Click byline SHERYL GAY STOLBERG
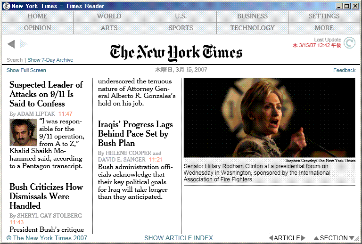Image resolution: width=362 pixels, height=244 pixels. pyautogui.click(x=49, y=216)
